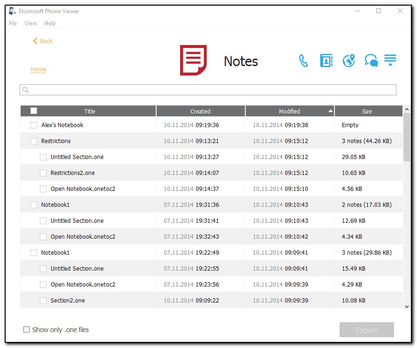Click the Elcomsoft Phone Viewer title icon
This screenshot has height=348, width=417.
click(13, 11)
